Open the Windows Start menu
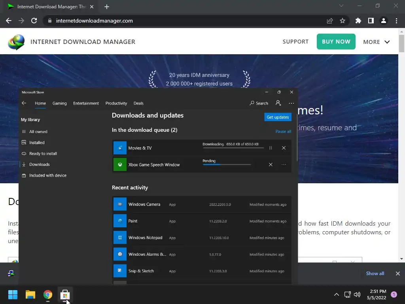Screen dimensions: 405x304 (13, 294)
